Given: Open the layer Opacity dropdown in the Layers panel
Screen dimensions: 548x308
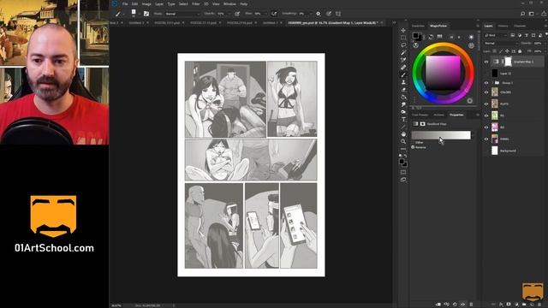Looking at the screenshot, I should coord(545,44).
